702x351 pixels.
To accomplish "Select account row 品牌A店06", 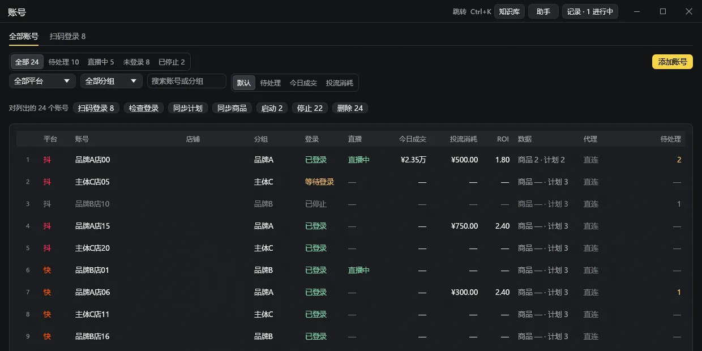I will pos(351,293).
